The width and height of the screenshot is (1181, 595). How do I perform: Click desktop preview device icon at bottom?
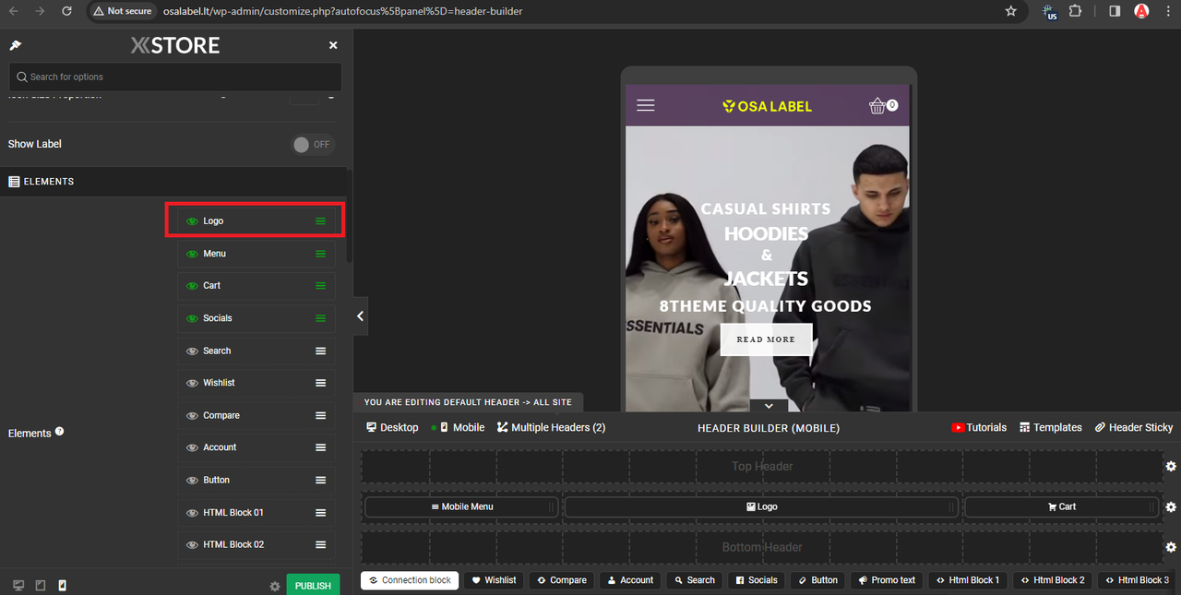(18, 586)
